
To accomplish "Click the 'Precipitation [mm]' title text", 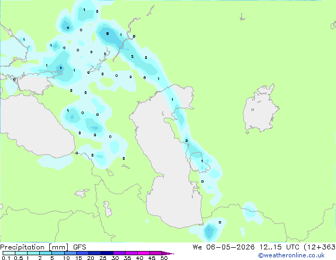I will [34, 247].
